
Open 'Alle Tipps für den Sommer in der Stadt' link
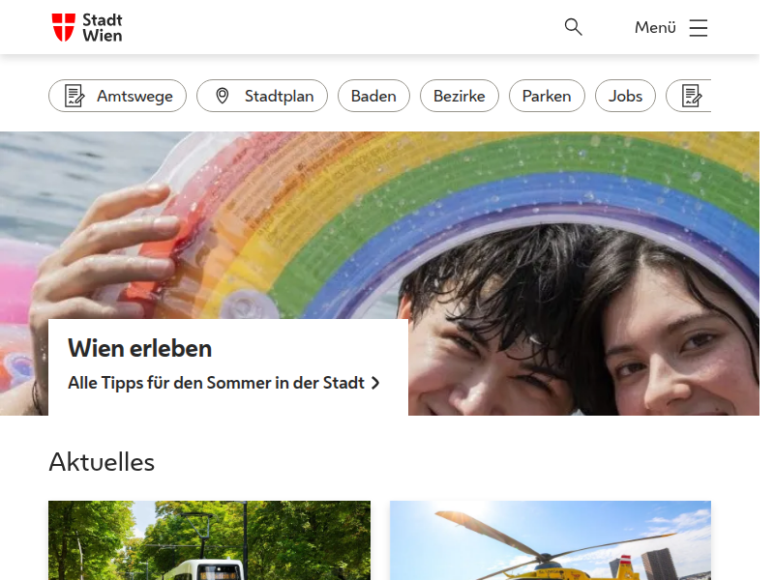point(223,383)
